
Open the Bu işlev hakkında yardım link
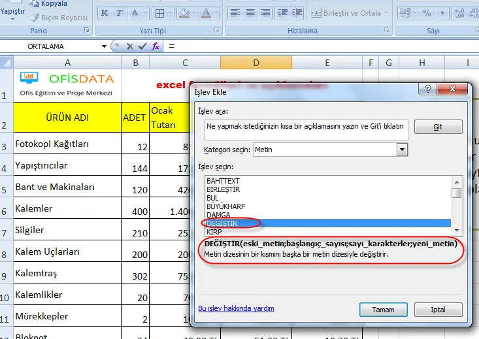point(236,308)
